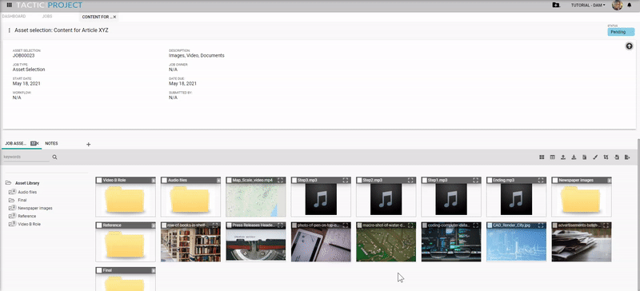640x291 pixels.
Task: Open the TUTORIAL - DAM project dropdown
Action: pyautogui.click(x=588, y=6)
